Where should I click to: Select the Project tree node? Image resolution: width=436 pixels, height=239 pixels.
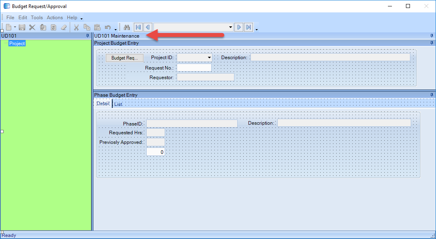click(x=17, y=44)
